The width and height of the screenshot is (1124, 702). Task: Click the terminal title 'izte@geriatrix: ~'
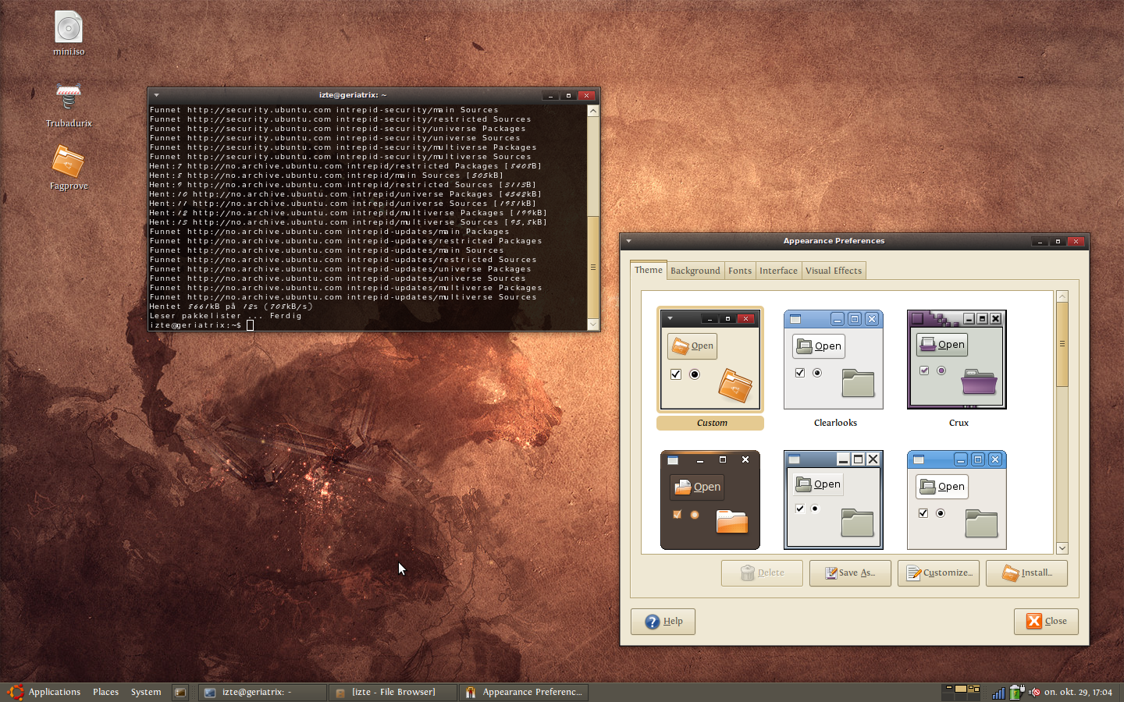click(x=353, y=95)
